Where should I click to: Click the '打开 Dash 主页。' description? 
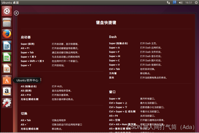click(x=149, y=43)
